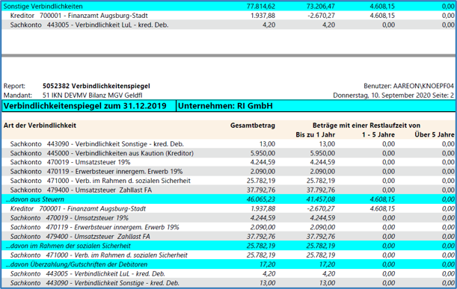Select the 'Sonstige Verbindlichkeiten' row label
Image resolution: width=457 pixels, height=289 pixels.
pos(43,6)
